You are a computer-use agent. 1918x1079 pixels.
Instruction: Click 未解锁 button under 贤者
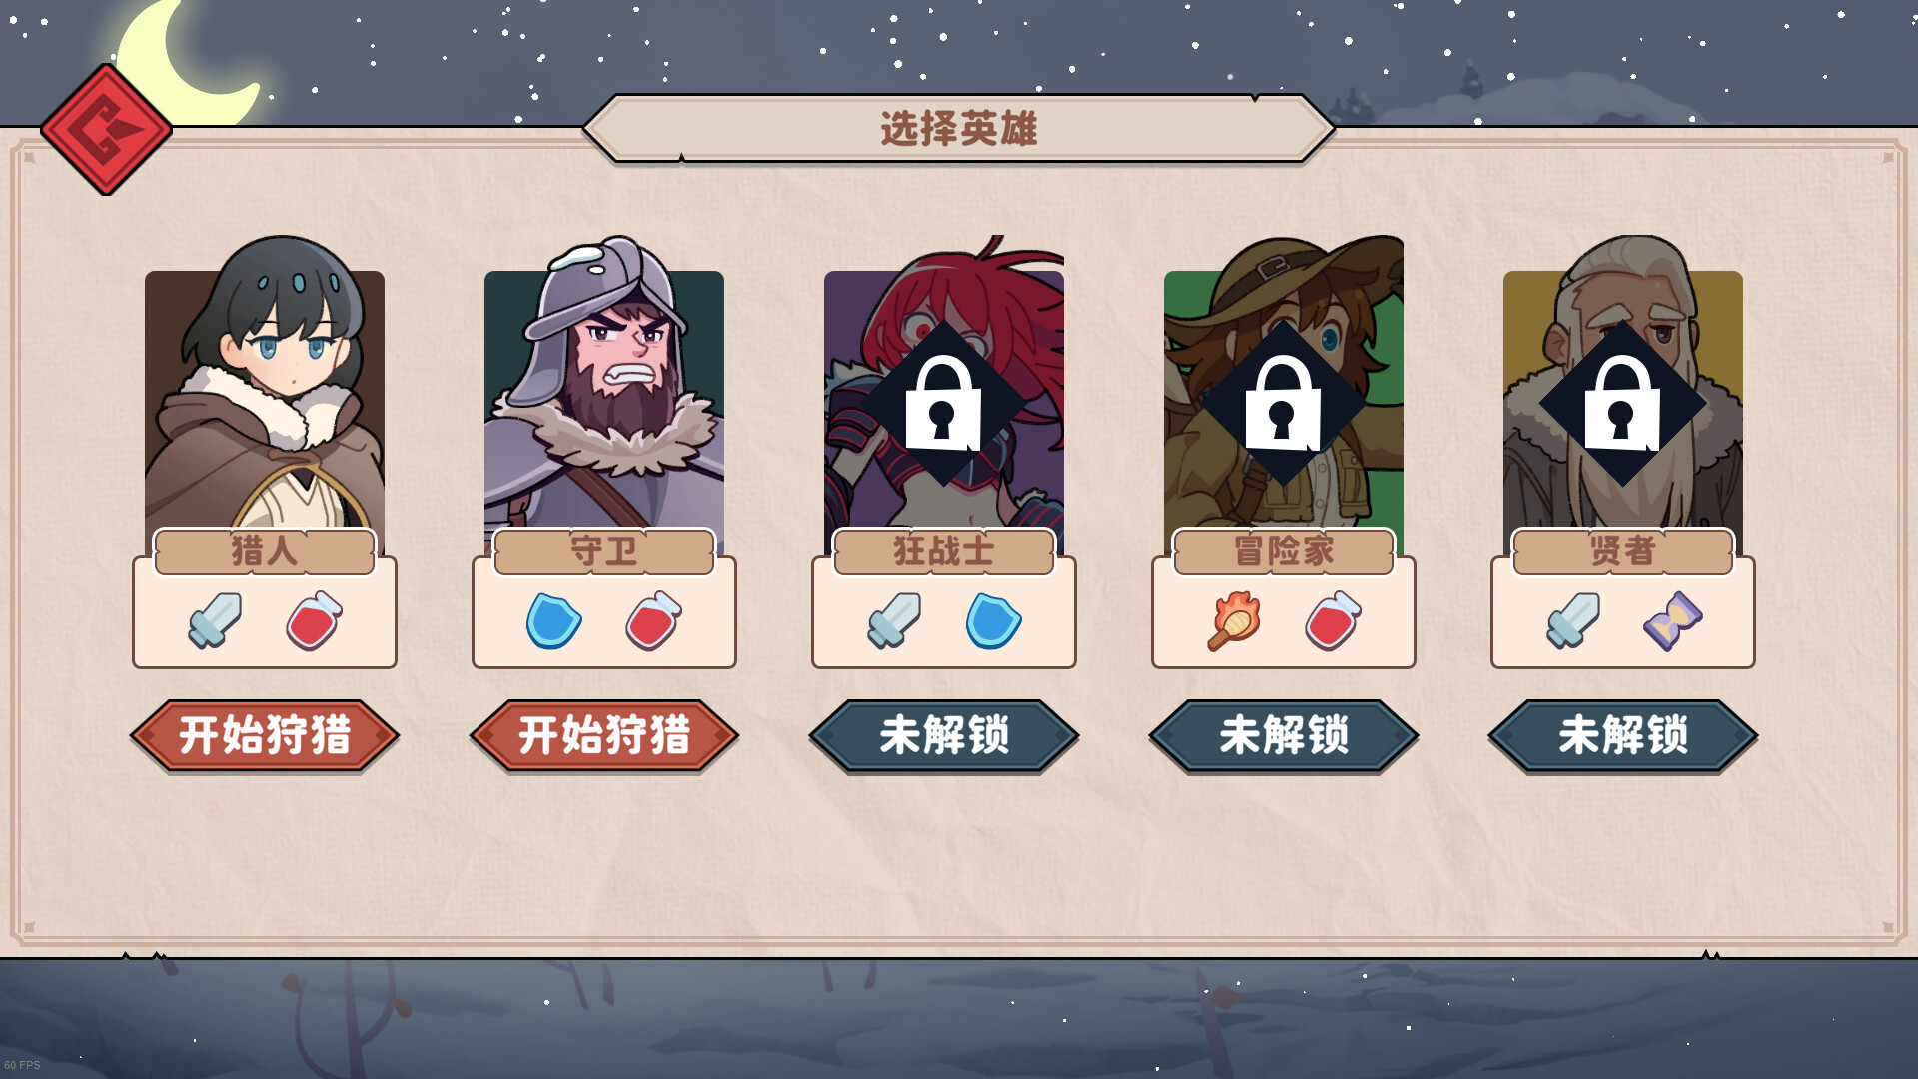pyautogui.click(x=1623, y=735)
